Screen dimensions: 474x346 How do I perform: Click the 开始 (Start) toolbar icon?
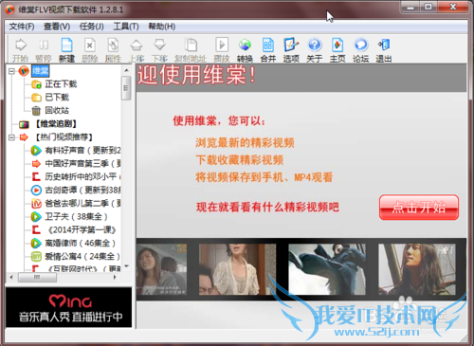(x=21, y=49)
